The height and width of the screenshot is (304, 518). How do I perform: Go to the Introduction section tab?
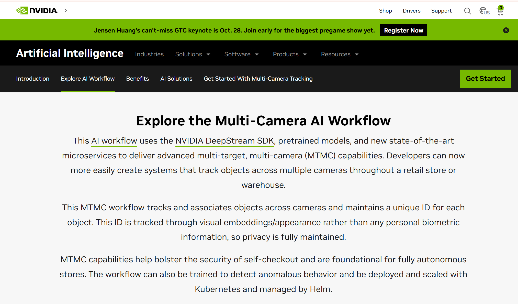click(x=33, y=79)
